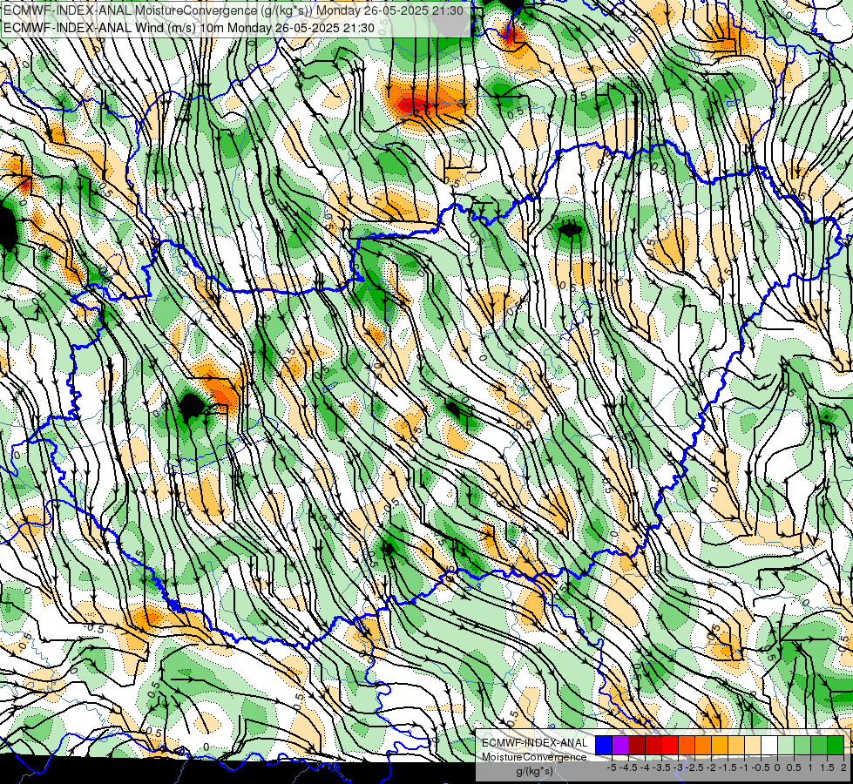Click the white legend color swatch
853x784 pixels.
pos(769,746)
